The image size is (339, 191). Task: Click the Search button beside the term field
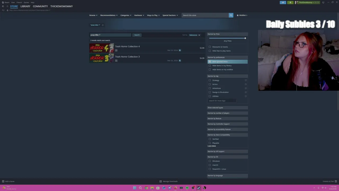[137, 35]
